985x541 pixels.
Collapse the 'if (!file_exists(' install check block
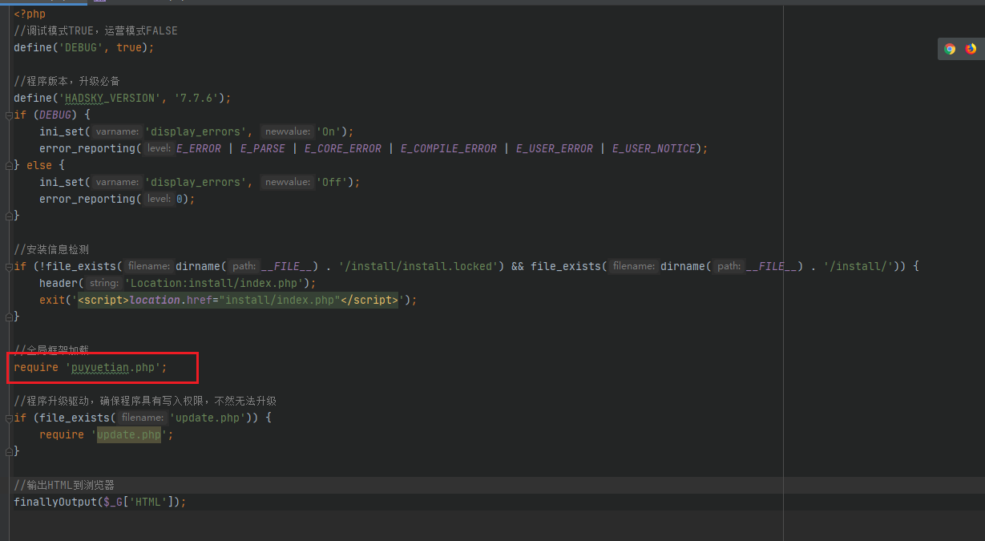coord(7,266)
